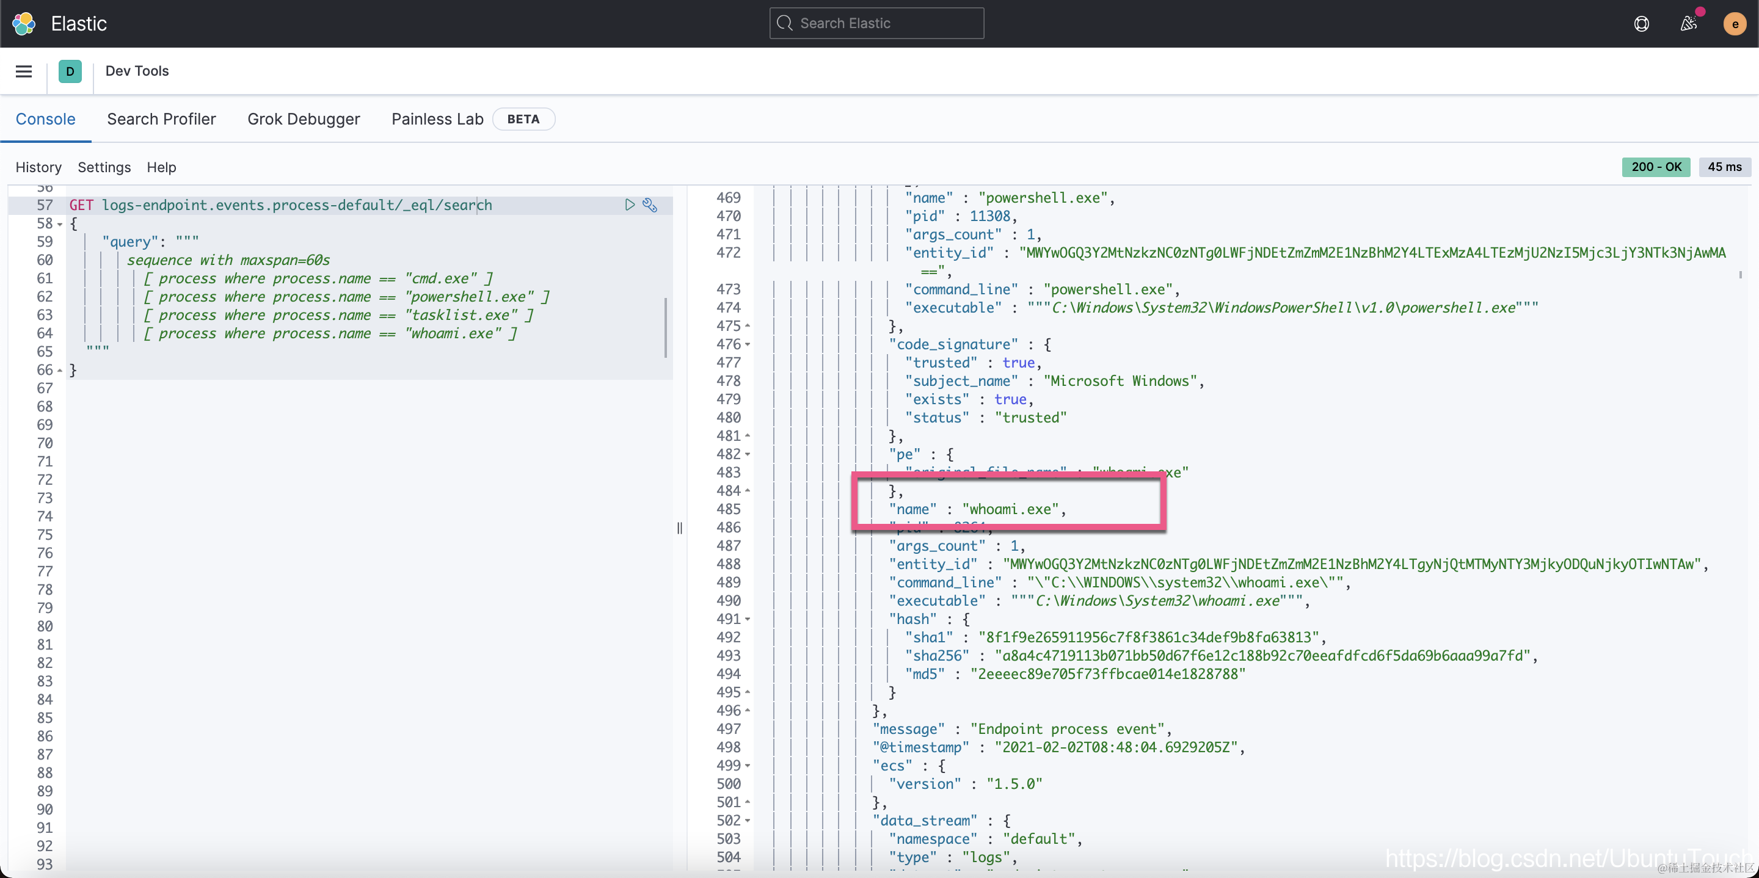Toggle the fold arrow at line 501

(748, 802)
